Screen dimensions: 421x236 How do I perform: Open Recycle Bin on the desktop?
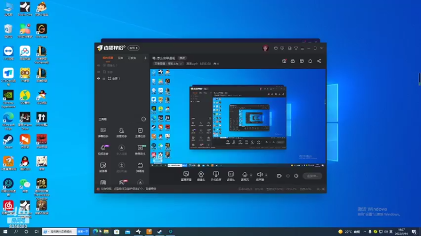tap(8, 31)
